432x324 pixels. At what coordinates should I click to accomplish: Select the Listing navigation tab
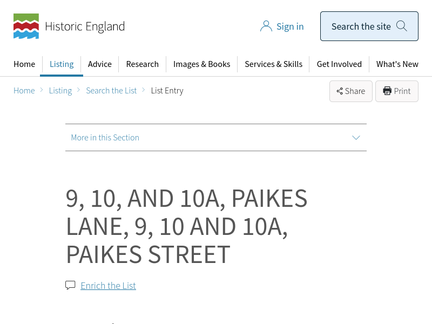(62, 64)
